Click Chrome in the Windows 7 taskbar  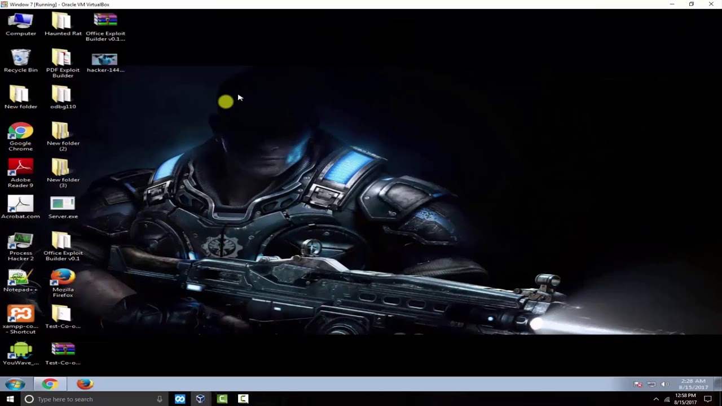point(50,384)
